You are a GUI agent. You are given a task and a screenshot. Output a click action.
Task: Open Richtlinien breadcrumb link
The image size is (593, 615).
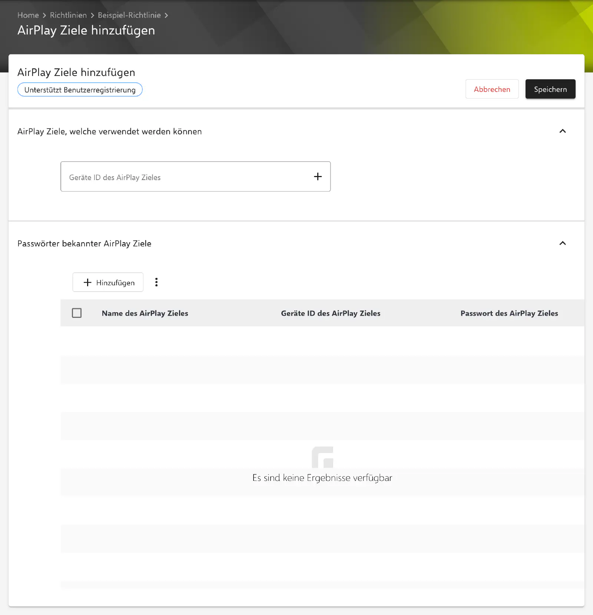pos(68,15)
